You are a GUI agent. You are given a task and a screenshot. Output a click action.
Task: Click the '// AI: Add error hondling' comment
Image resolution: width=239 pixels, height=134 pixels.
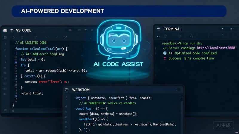[x=42, y=54]
